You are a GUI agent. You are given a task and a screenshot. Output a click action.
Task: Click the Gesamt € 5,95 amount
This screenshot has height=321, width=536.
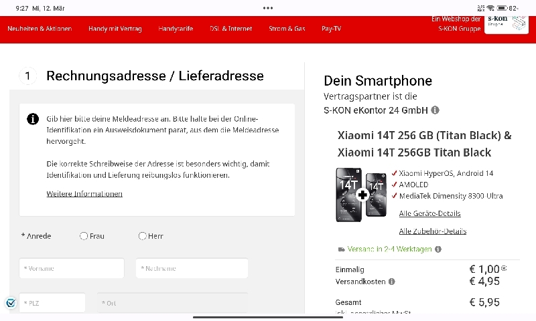(x=484, y=302)
